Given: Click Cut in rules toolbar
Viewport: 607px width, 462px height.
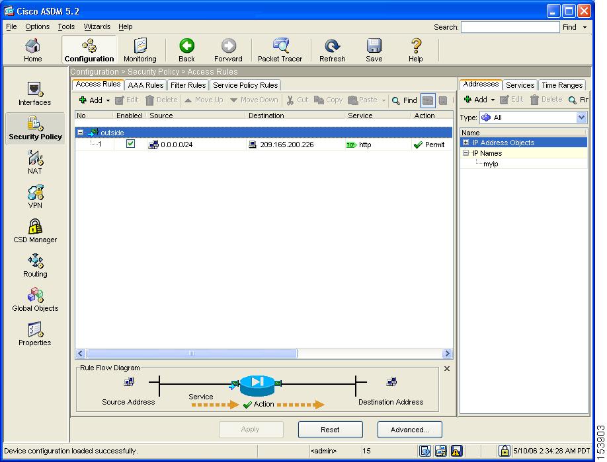Looking at the screenshot, I should pyautogui.click(x=298, y=100).
